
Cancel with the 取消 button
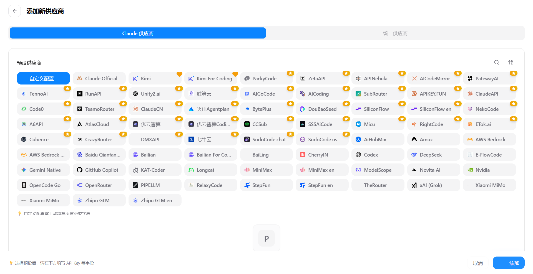[x=478, y=263]
